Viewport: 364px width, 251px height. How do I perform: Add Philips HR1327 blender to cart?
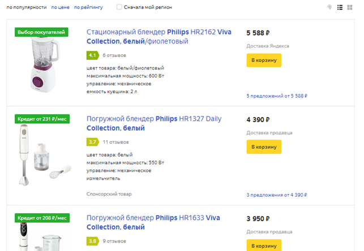[264, 146]
